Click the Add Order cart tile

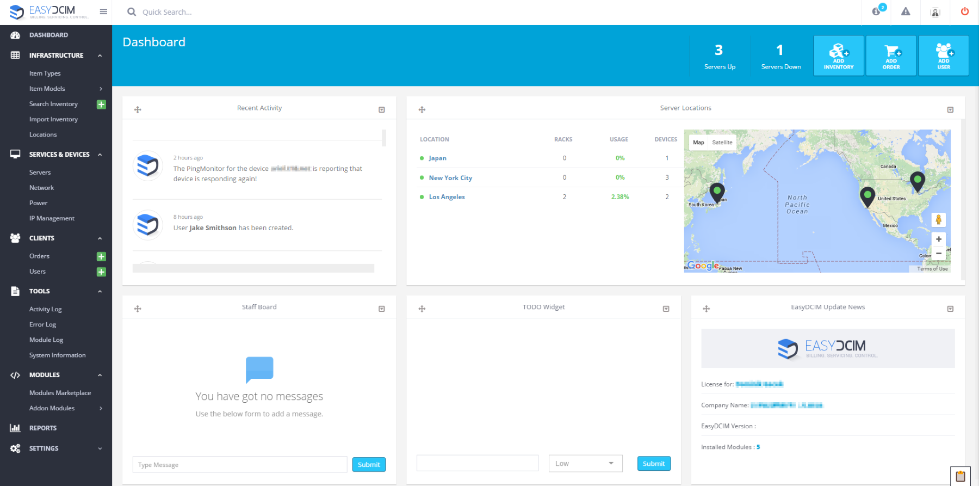891,56
